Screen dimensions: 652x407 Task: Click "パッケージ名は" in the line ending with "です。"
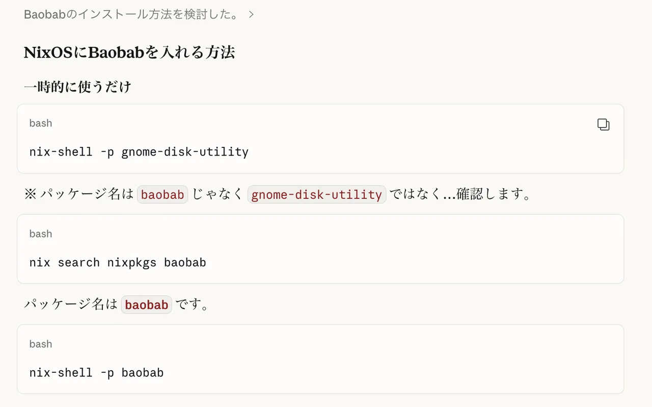click(x=71, y=305)
